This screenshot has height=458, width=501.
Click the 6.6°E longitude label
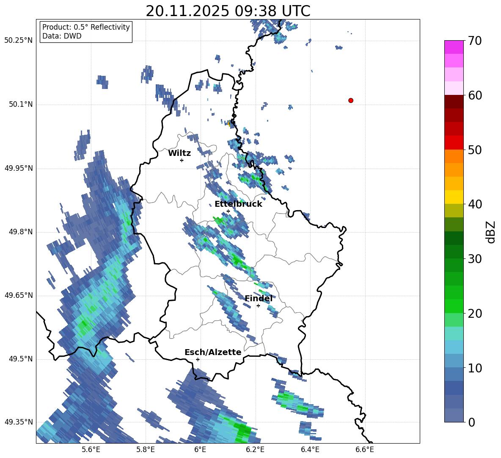(x=365, y=450)
